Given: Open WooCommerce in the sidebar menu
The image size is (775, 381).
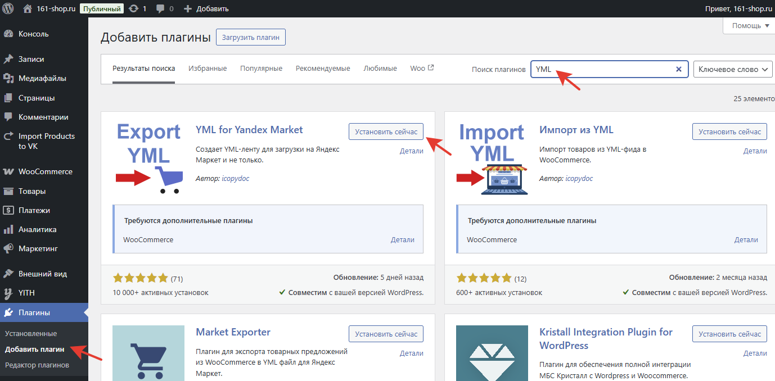Looking at the screenshot, I should coord(45,171).
